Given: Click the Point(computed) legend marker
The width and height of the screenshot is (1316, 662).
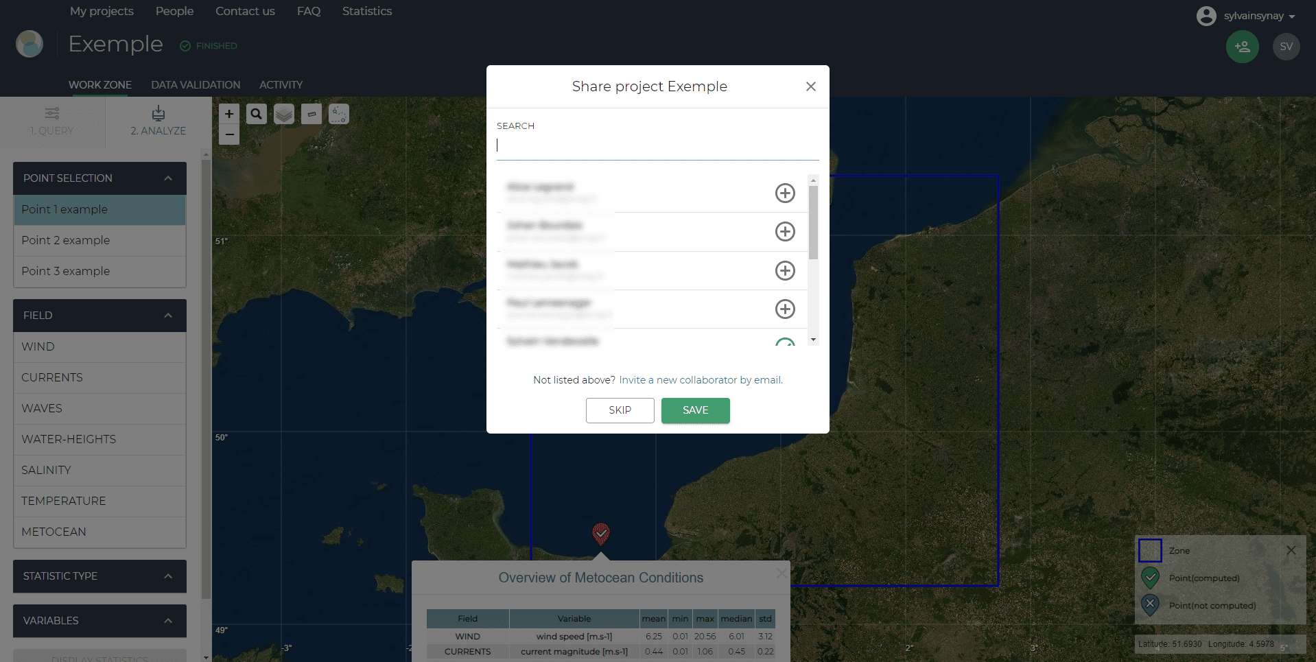Looking at the screenshot, I should point(1150,578).
